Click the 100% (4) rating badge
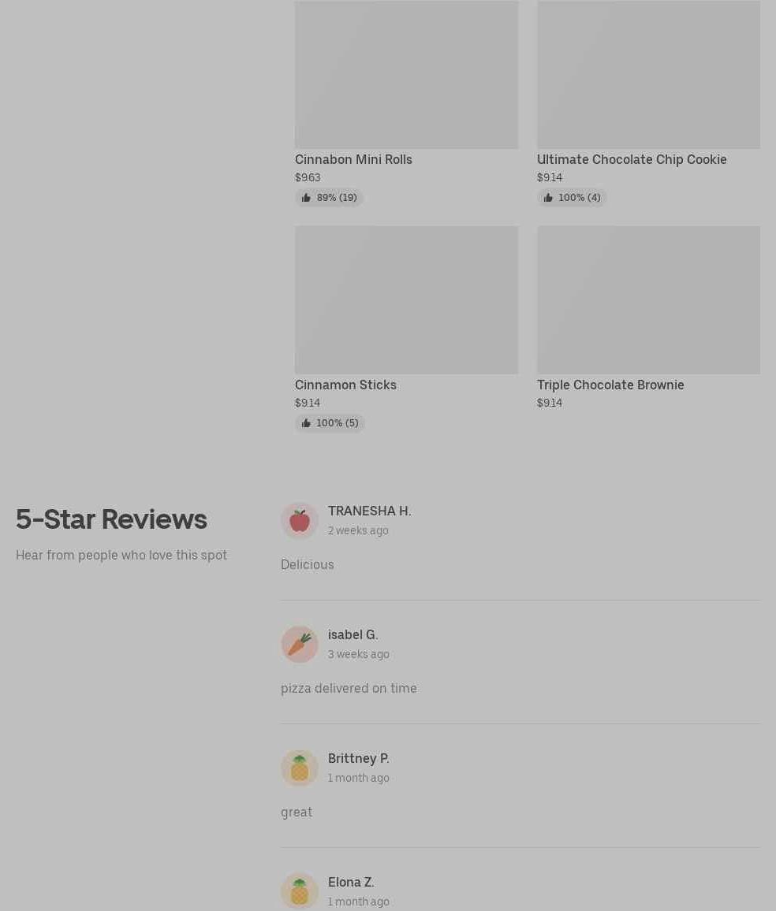 tap(572, 198)
